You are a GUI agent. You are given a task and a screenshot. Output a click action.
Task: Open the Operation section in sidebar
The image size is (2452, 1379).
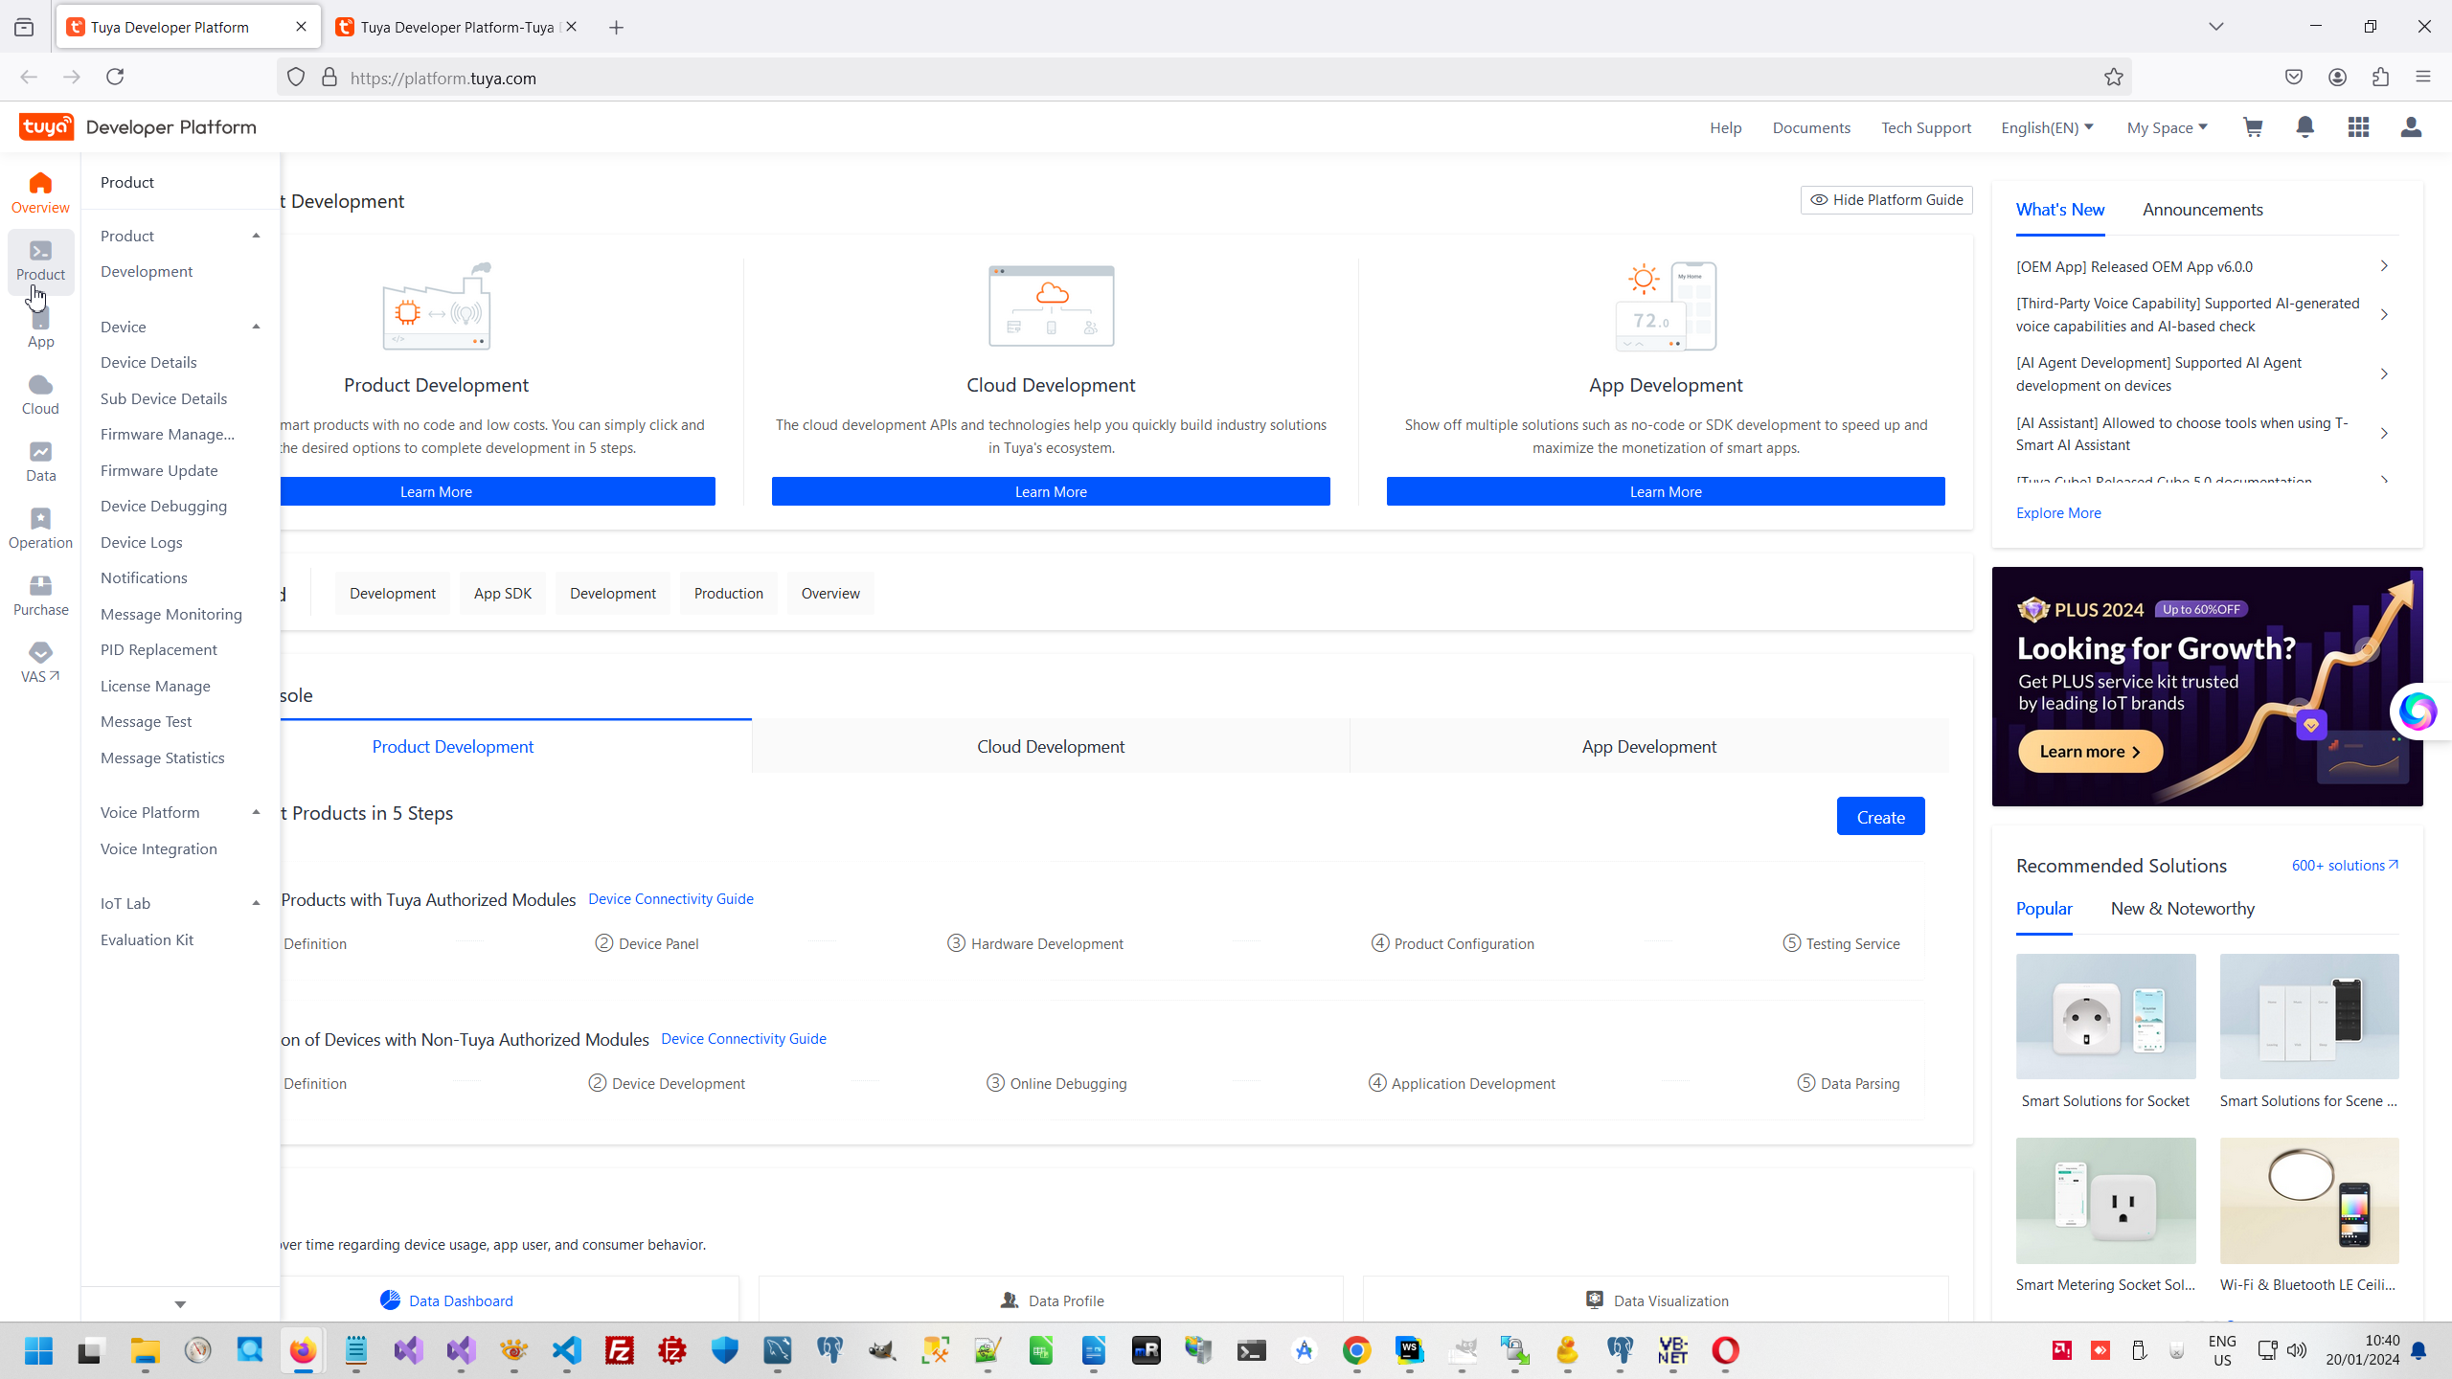pos(40,529)
